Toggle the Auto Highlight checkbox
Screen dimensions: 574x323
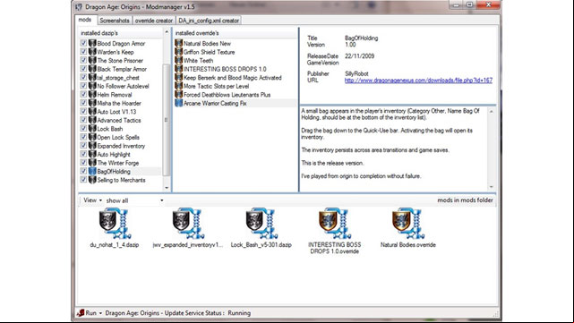pyautogui.click(x=83, y=155)
